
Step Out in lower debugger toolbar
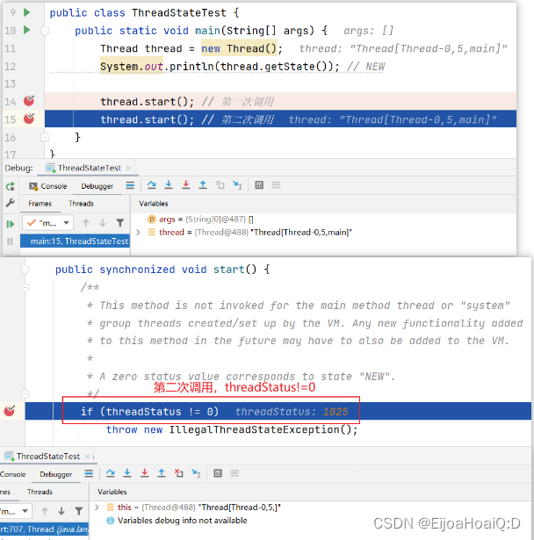coord(162,473)
